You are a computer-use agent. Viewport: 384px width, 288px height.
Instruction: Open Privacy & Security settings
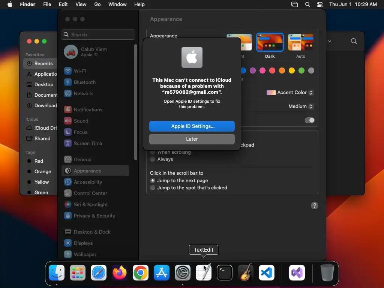[96, 216]
